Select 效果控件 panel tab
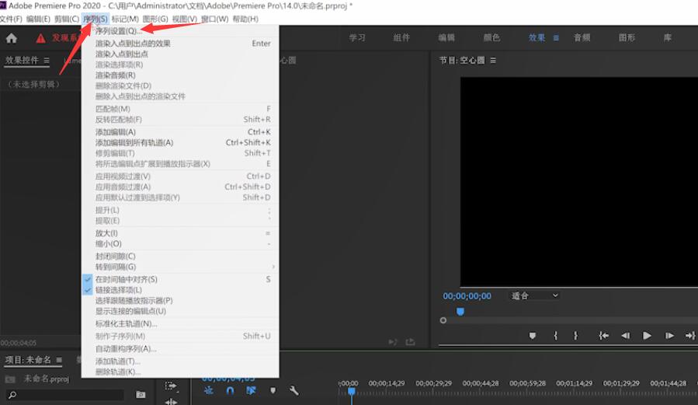Screen dimensions: 698x405 tap(23, 60)
